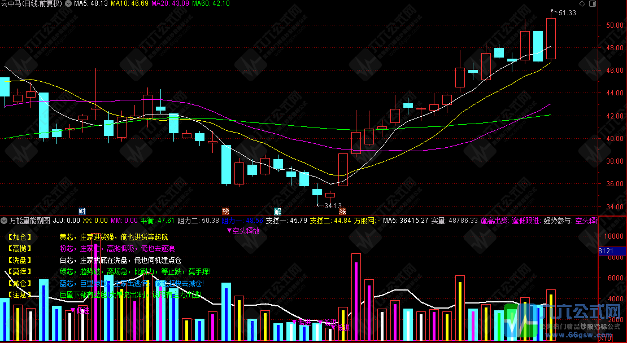Viewport: 627px width, 343px height.
Task: Click the 强势参与 signal label
Action: click(558, 221)
